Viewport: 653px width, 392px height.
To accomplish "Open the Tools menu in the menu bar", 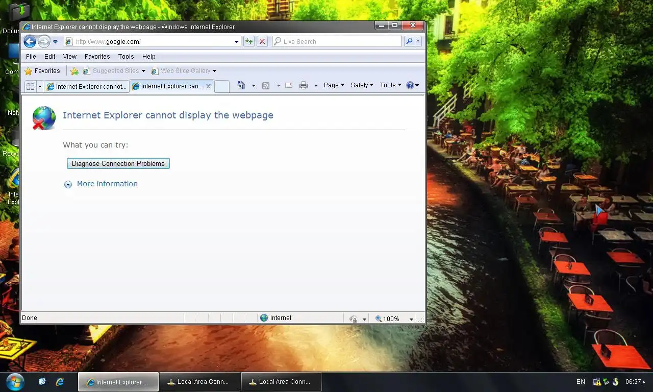I will [126, 57].
